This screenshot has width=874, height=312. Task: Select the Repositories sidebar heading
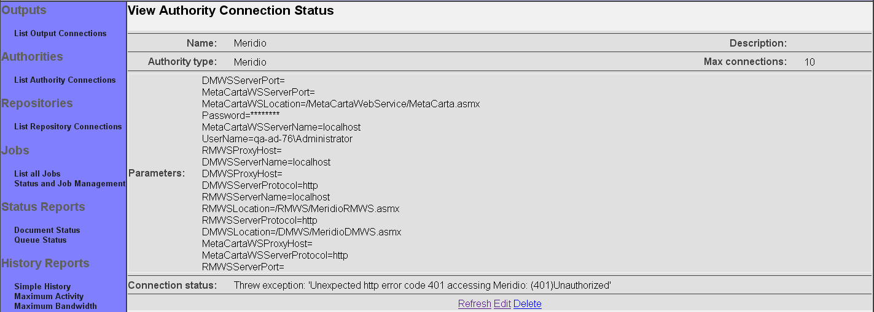point(37,104)
